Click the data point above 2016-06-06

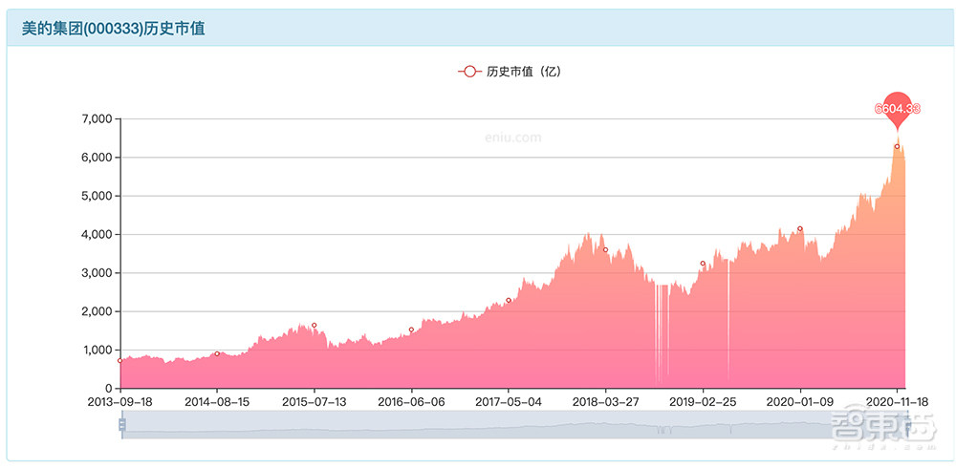click(x=411, y=330)
